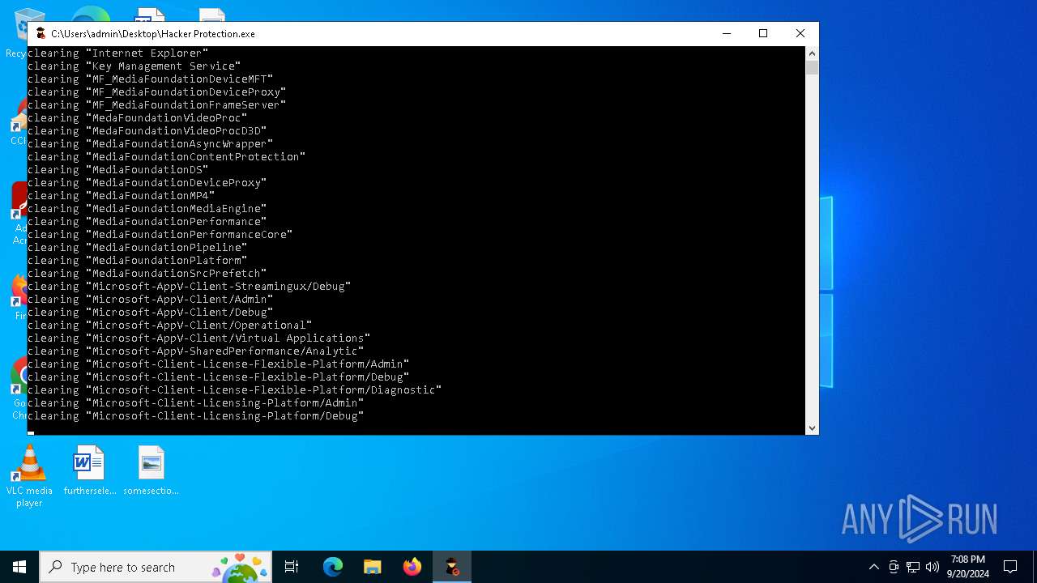This screenshot has height=583, width=1037.
Task: Open VLC media player desktop shortcut
Action: (29, 476)
